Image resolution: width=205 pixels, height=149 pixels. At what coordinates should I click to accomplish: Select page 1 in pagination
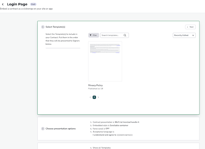(94, 97)
